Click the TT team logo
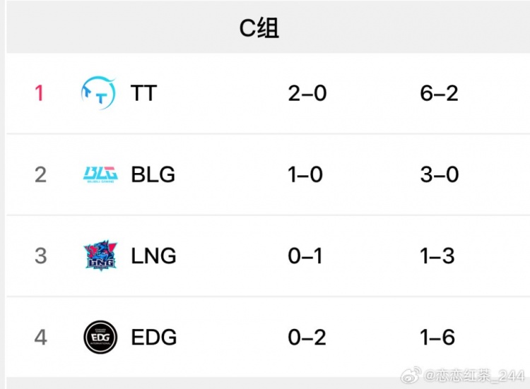 [98, 93]
